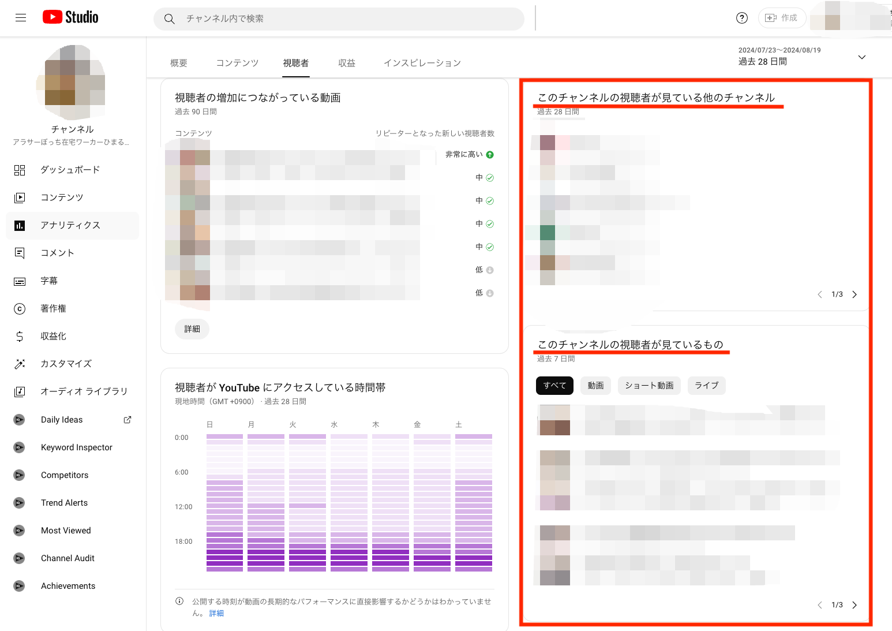The image size is (892, 631).
Task: Open 字幕 subtitles in the sidebar
Action: point(72,281)
